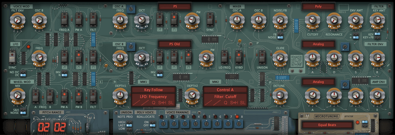Click voice 5 panning trimmer

tap(206, 124)
